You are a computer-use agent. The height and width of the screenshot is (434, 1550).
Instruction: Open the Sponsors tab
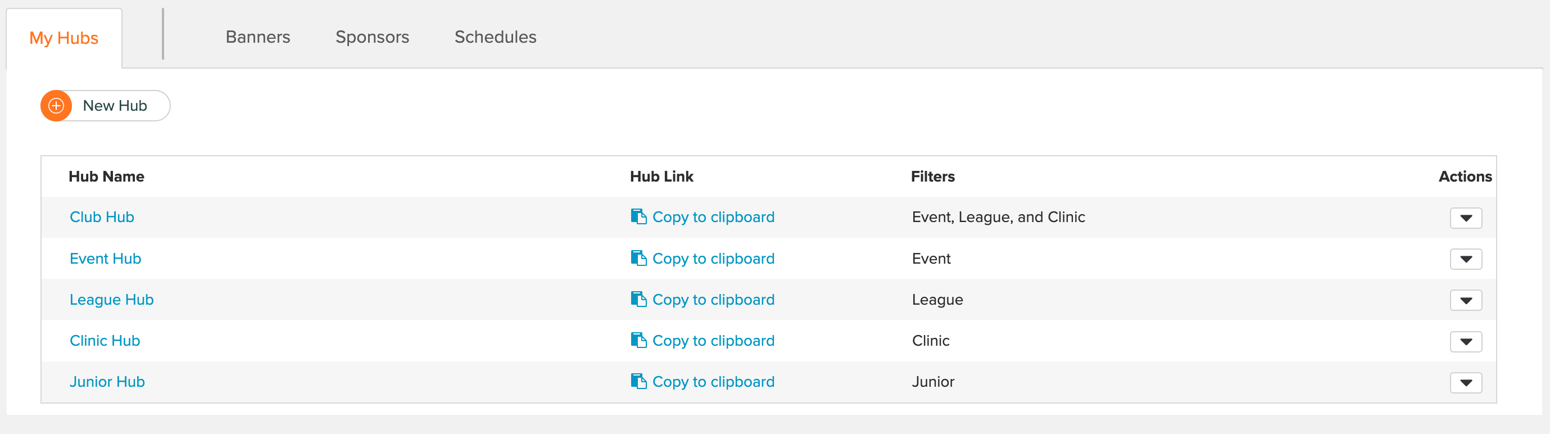pos(372,37)
